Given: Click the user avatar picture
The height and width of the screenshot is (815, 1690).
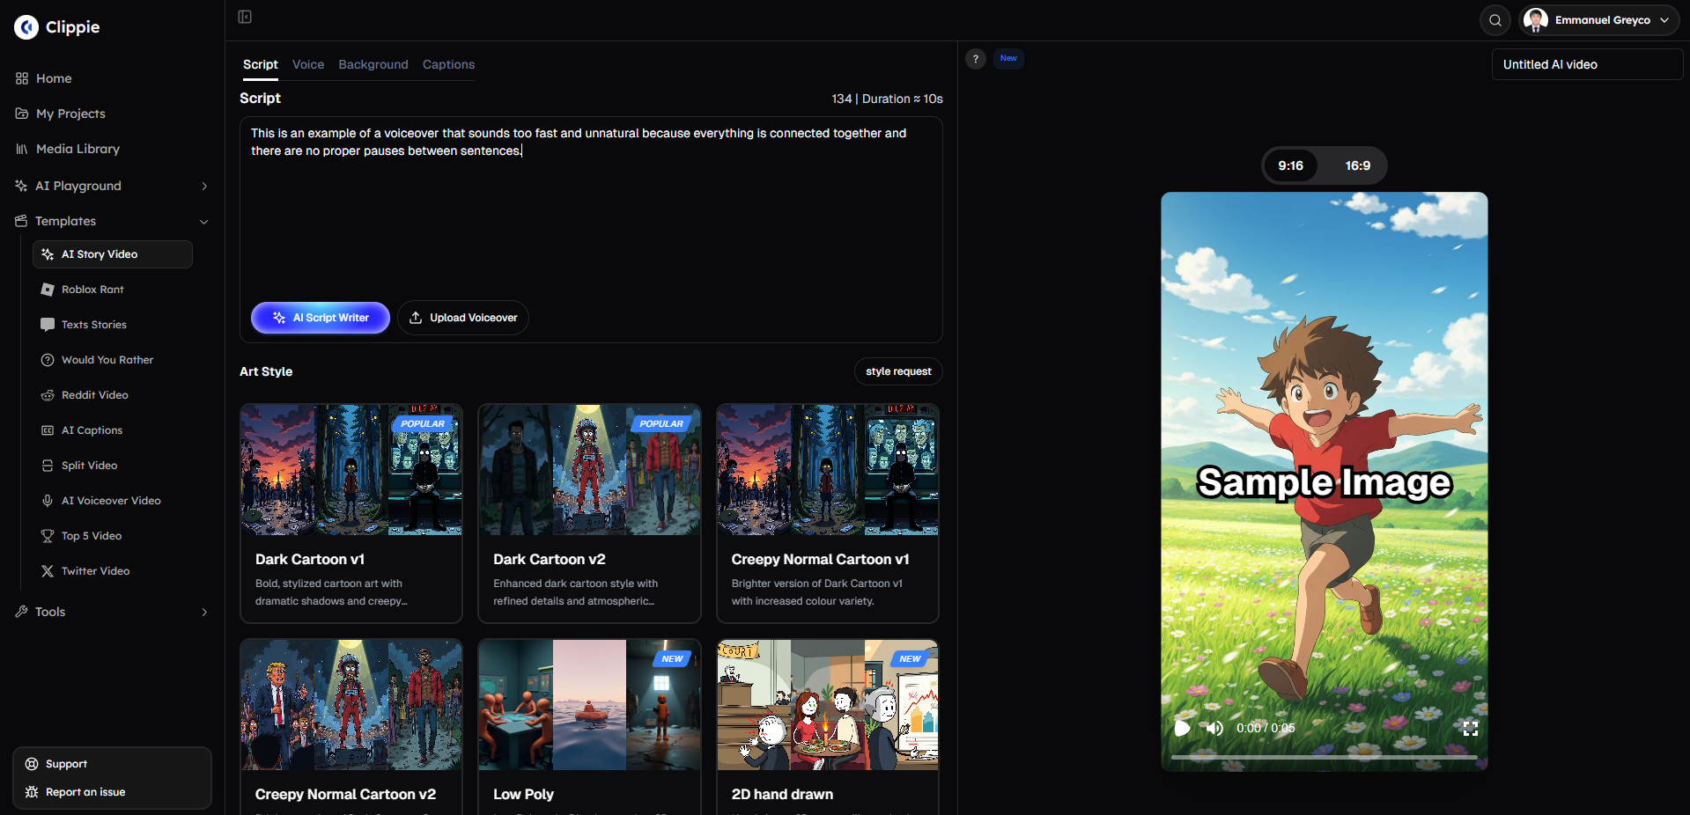Looking at the screenshot, I should [1536, 20].
